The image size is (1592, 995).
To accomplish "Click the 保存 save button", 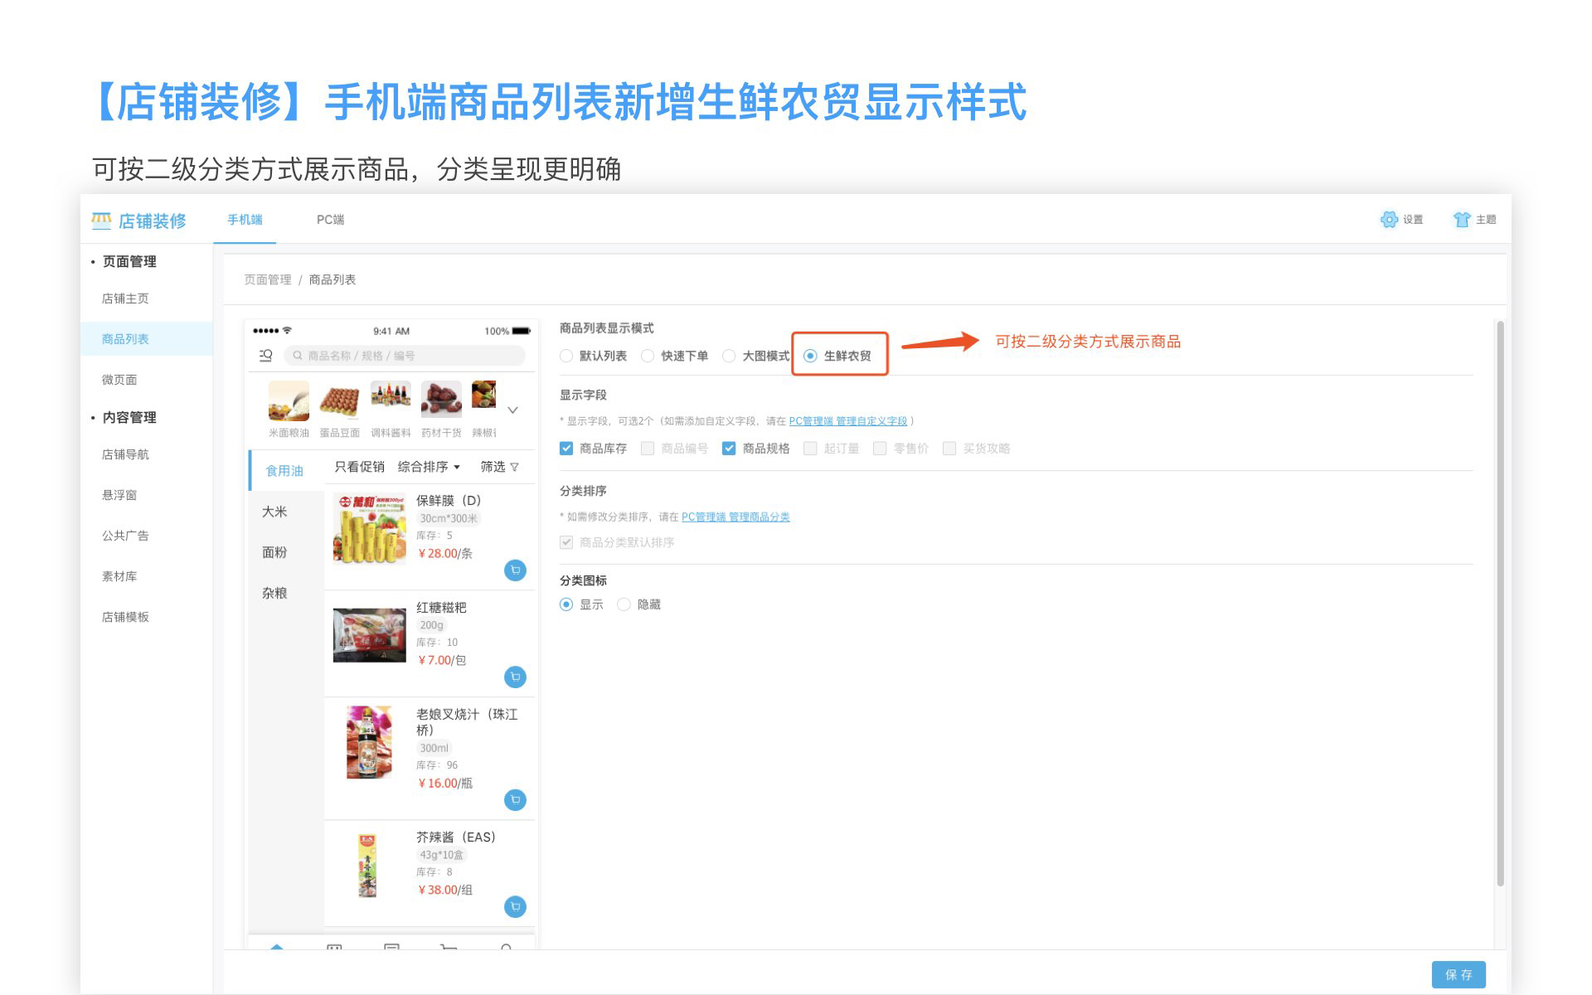I will 1458,974.
